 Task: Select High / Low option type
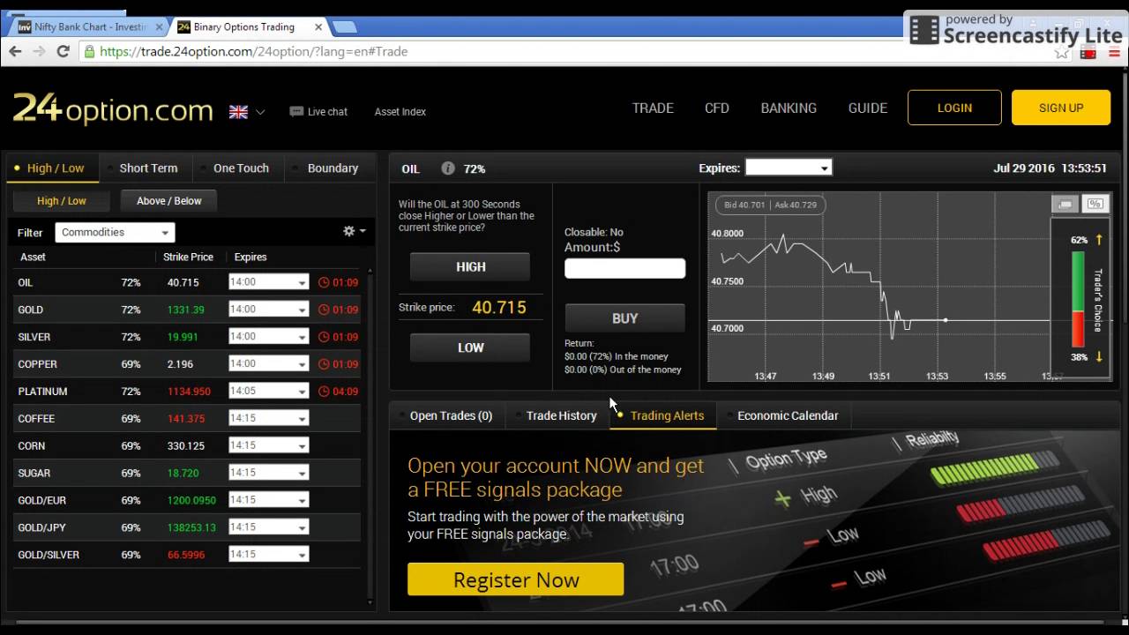coord(53,168)
